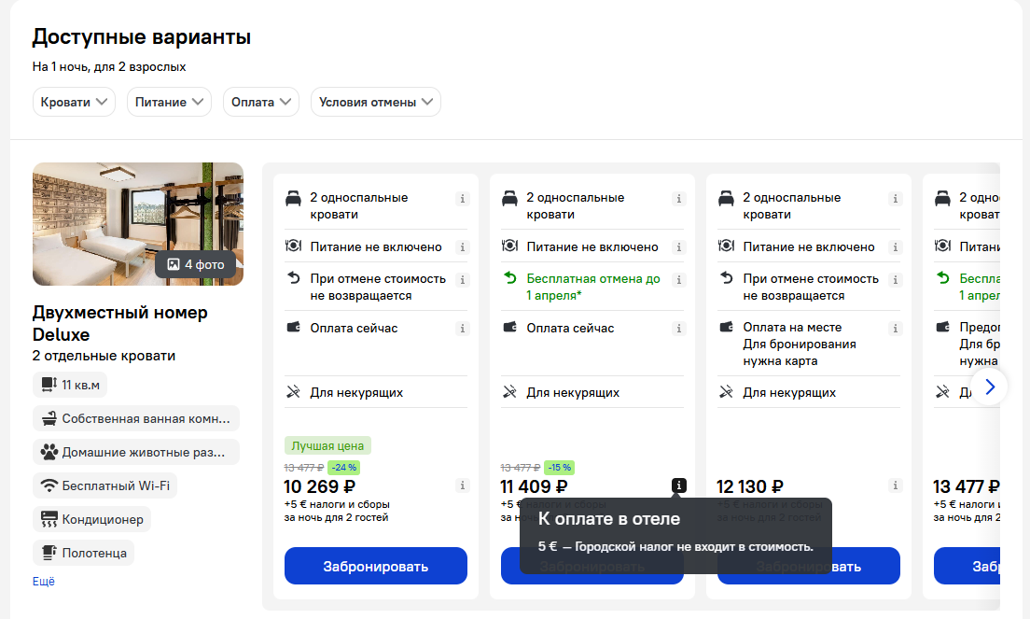Screen dimensions: 1030x619
Task: Click Оплата сейчас in the 10 269 ₽ card
Action: [x=355, y=328]
